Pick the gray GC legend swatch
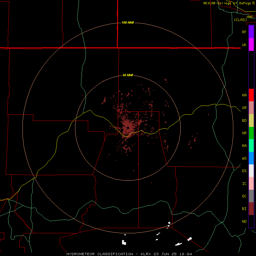The width and height of the screenshot is (256, 256). pos(251,196)
